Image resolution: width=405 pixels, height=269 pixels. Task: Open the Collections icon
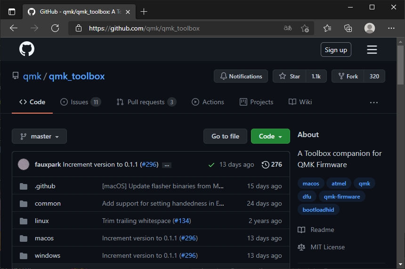(348, 28)
